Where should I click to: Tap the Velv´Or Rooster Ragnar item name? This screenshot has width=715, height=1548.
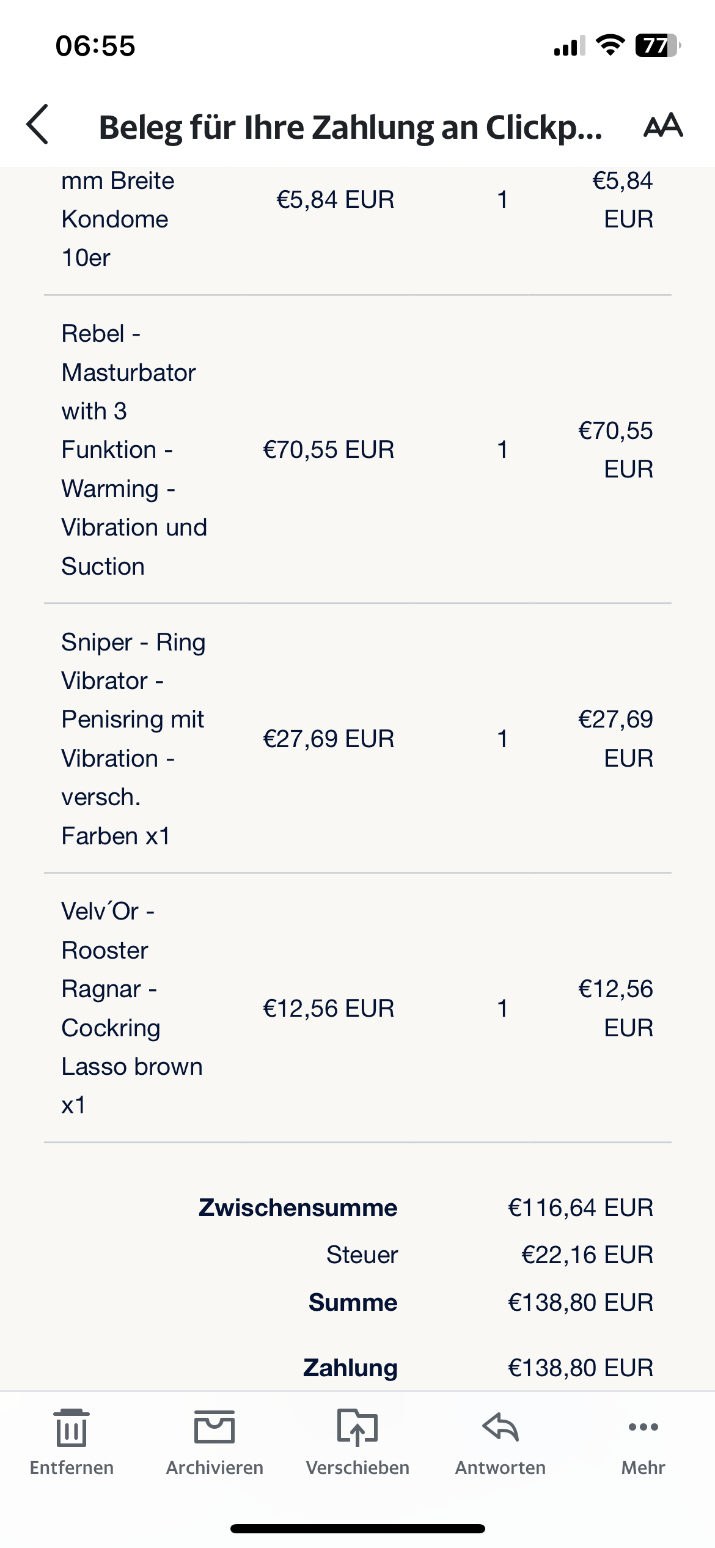(131, 1008)
